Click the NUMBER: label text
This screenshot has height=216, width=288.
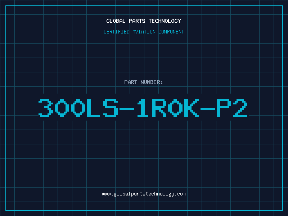[x=152, y=82]
